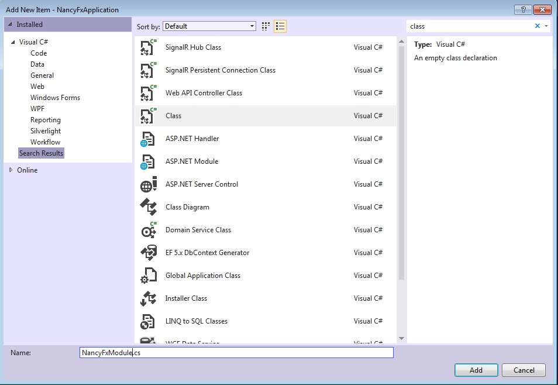Choose the ASP.NET Server Control icon

pyautogui.click(x=149, y=184)
